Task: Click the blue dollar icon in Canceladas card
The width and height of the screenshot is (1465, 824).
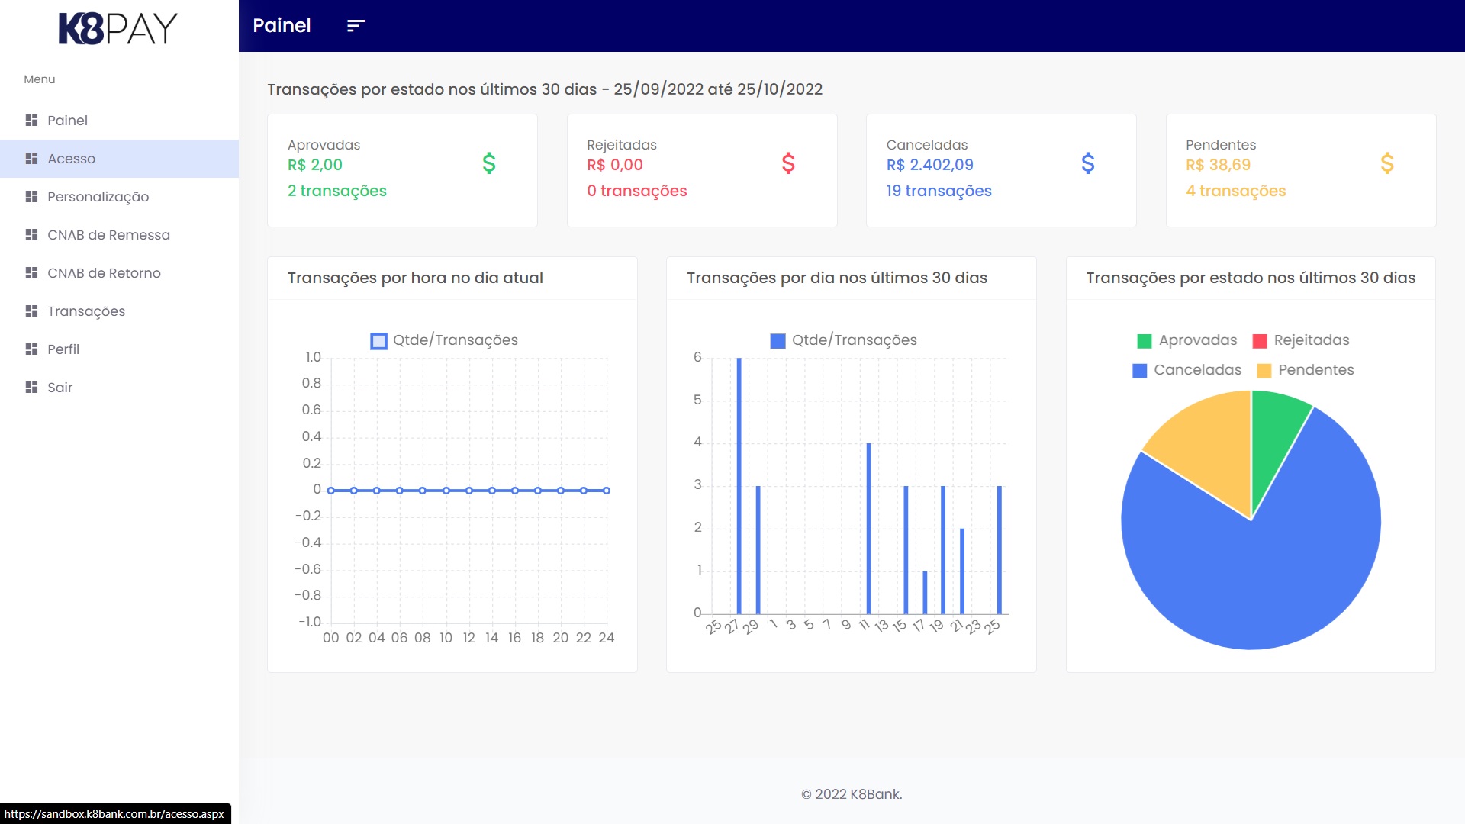Action: pos(1088,163)
